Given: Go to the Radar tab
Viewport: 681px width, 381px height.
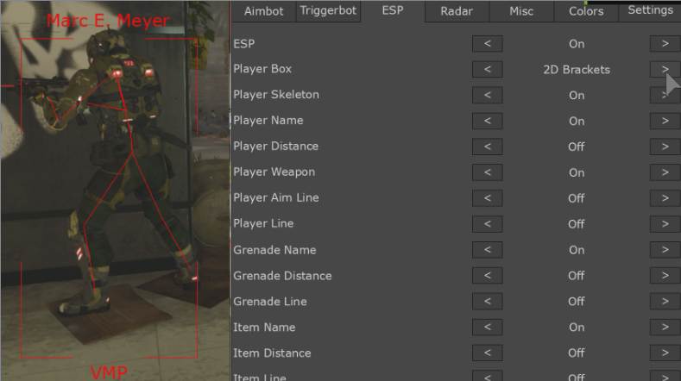Looking at the screenshot, I should [457, 11].
